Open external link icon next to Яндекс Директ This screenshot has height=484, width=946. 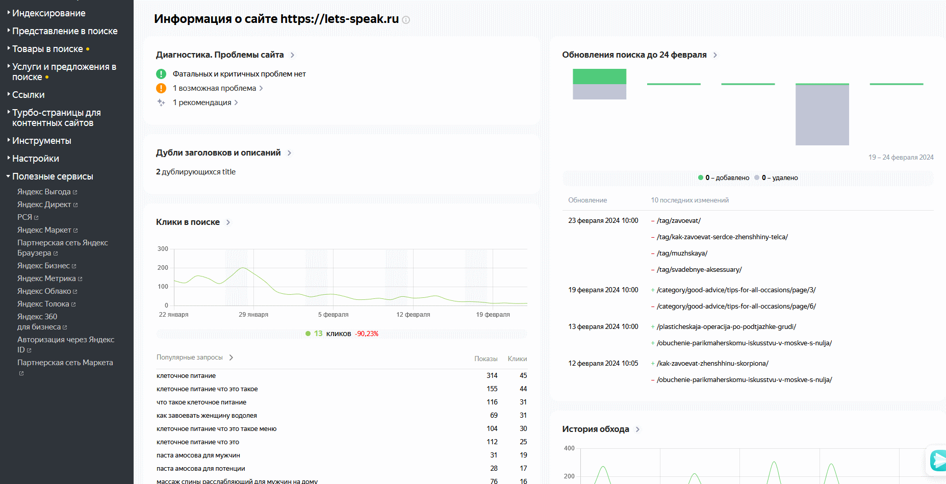coord(75,205)
